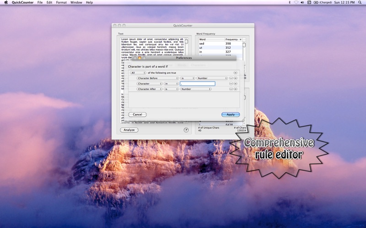Add a rule with the top-row plus button
Viewport: 366px width, 228px height.
[x=235, y=73]
